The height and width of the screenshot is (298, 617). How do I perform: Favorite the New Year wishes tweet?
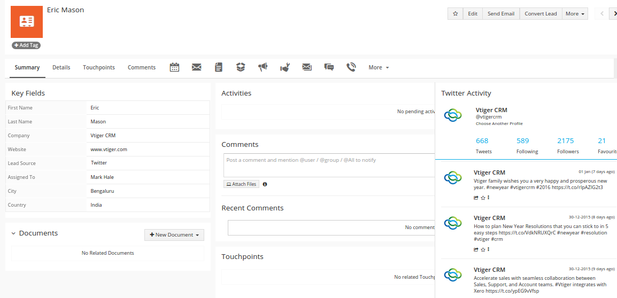483,198
